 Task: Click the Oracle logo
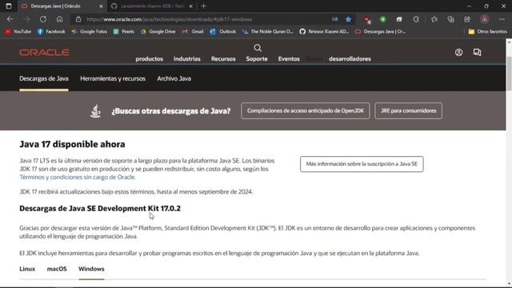(44, 53)
